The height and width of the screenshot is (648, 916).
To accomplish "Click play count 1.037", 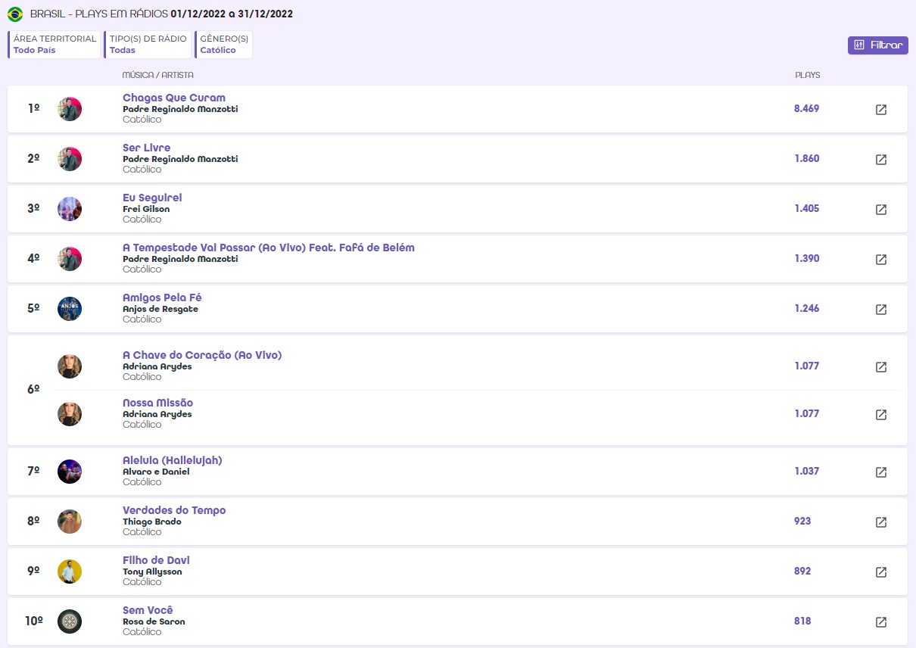I will tap(806, 471).
